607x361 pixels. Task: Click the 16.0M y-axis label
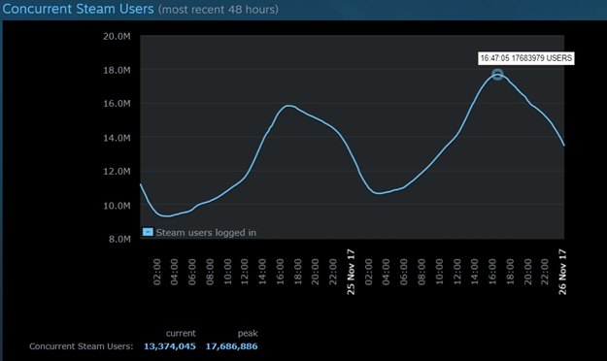(117, 104)
